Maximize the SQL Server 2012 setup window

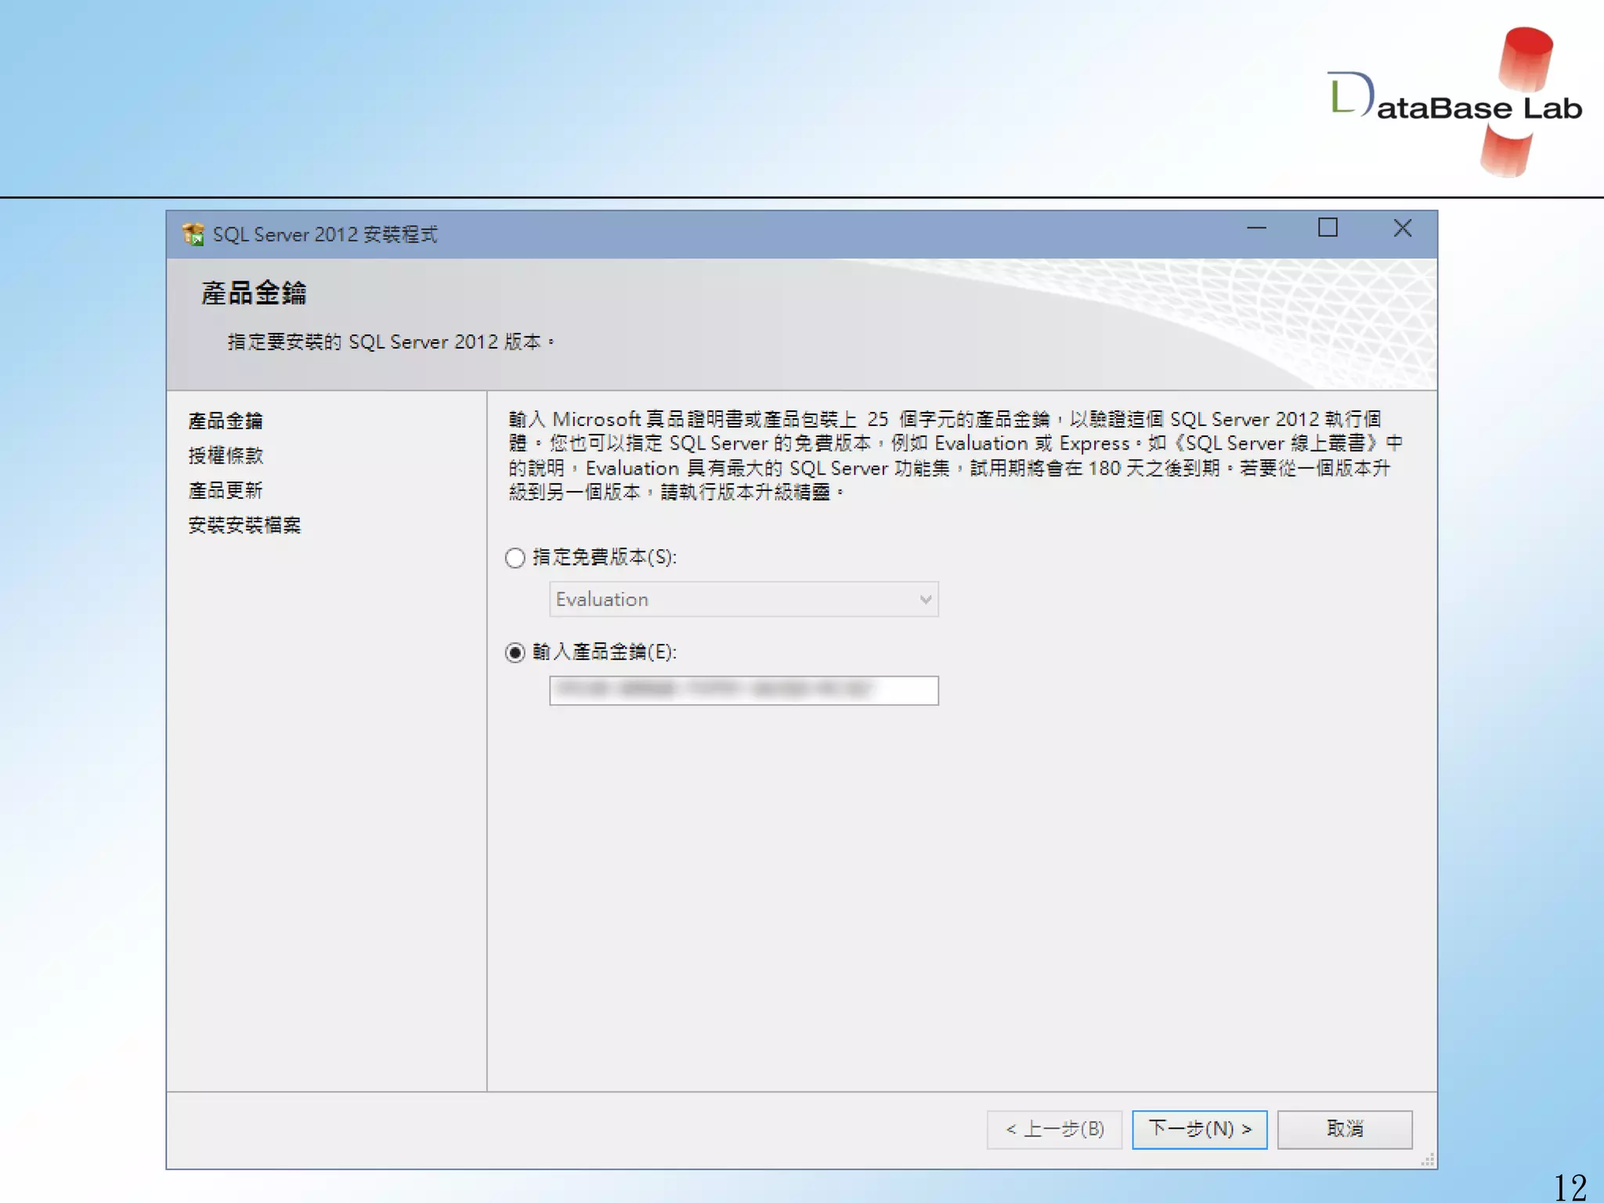1328,228
